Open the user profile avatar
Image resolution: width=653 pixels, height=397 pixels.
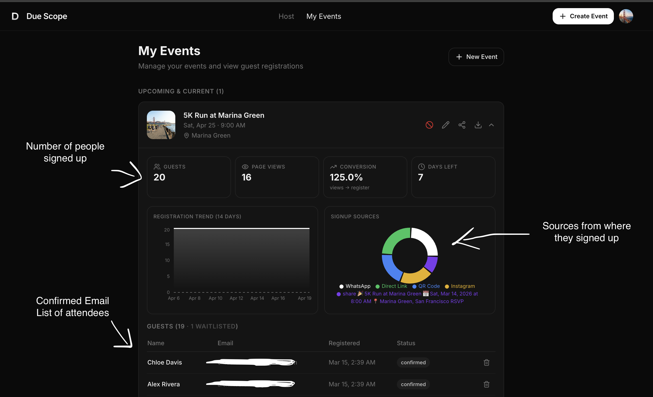coord(626,16)
